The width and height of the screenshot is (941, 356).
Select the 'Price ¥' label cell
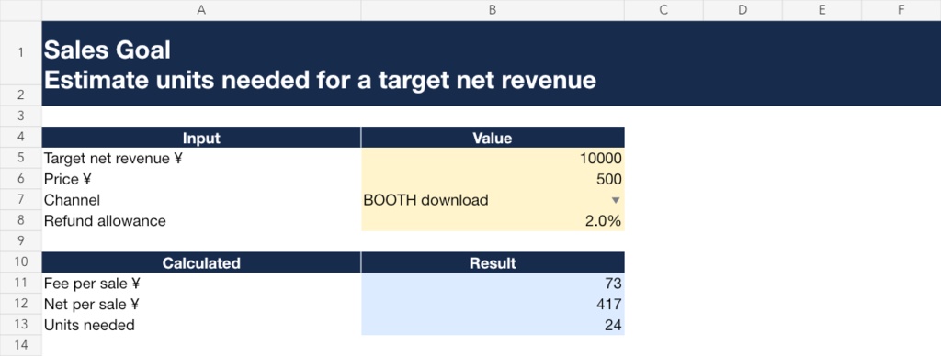pos(201,179)
